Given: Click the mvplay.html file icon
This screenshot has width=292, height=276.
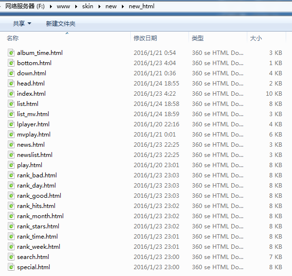Looking at the screenshot, I should point(11,135).
